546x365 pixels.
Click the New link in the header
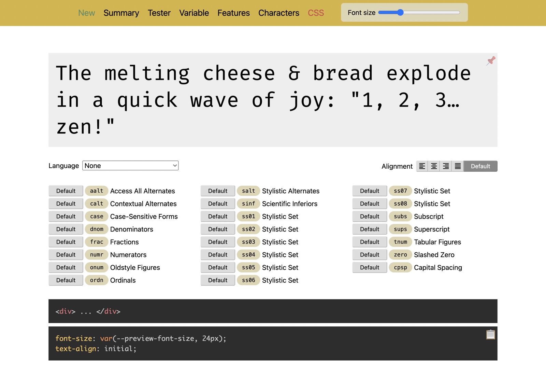pyautogui.click(x=86, y=13)
